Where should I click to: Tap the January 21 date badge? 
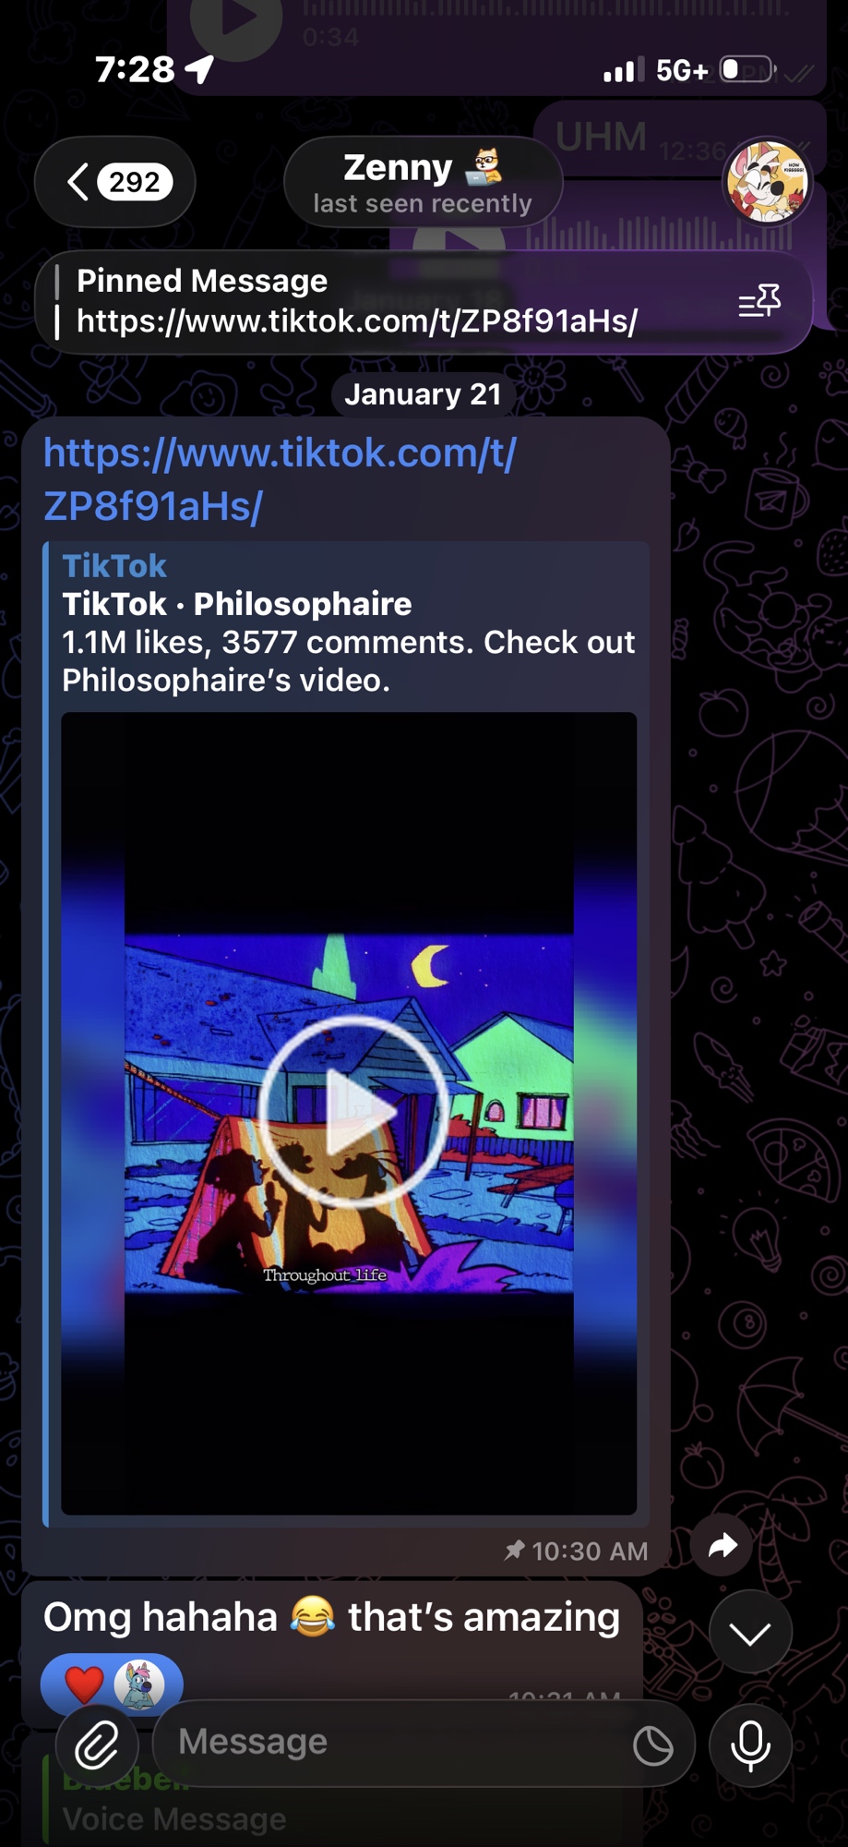[x=423, y=394]
